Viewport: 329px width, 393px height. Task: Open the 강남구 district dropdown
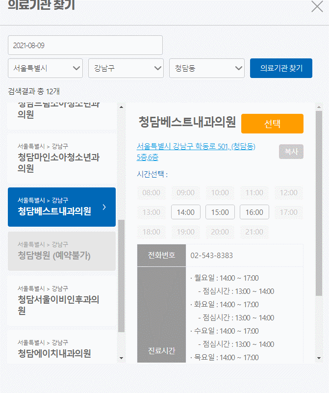point(126,68)
